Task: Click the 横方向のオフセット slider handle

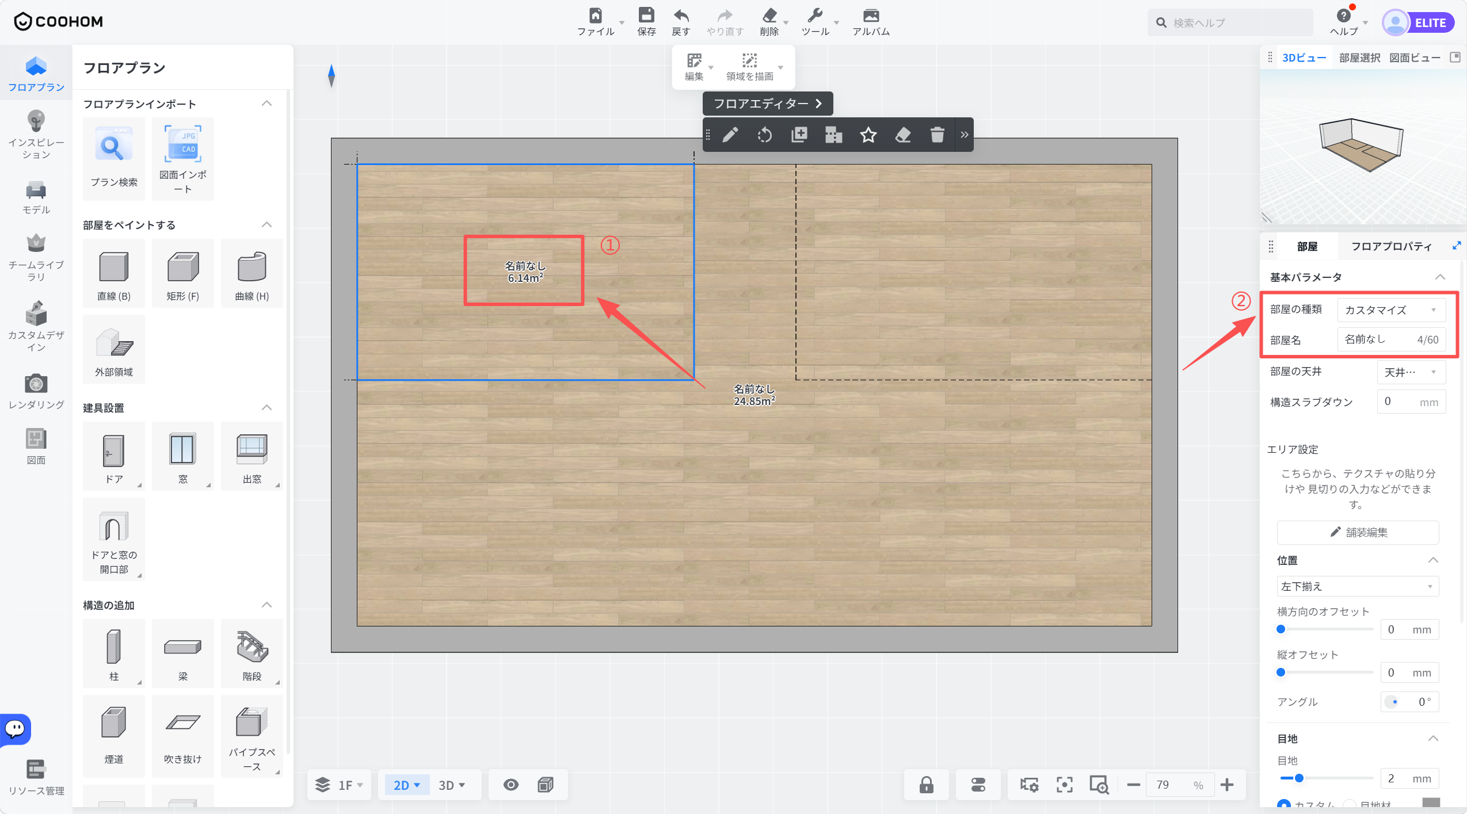Action: coord(1281,629)
